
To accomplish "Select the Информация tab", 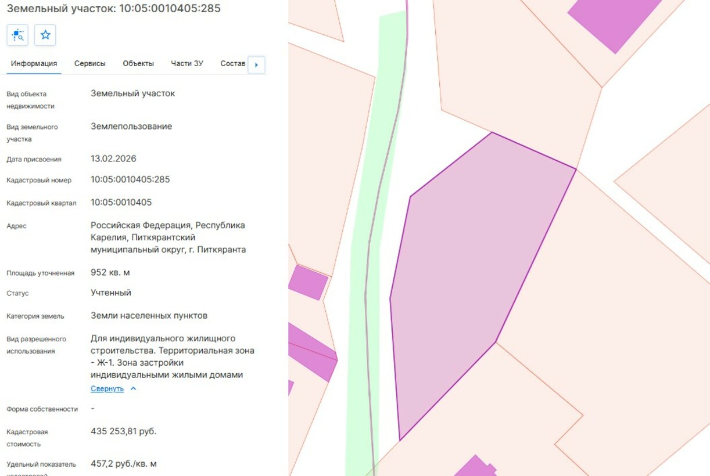I will point(34,64).
